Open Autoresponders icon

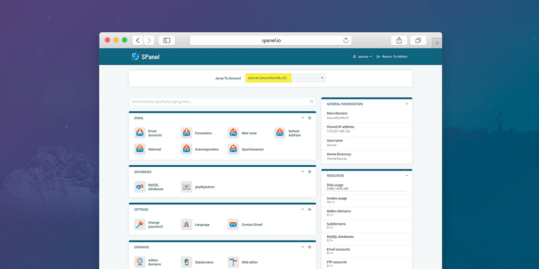(186, 149)
